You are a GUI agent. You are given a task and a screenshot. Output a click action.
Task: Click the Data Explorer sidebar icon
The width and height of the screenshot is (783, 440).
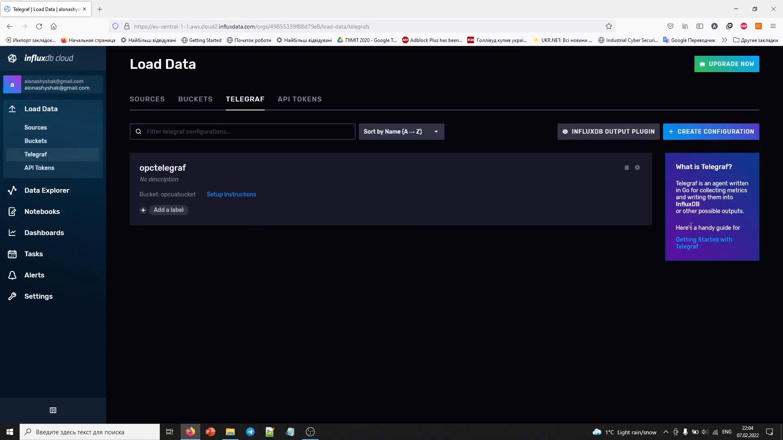click(x=12, y=190)
